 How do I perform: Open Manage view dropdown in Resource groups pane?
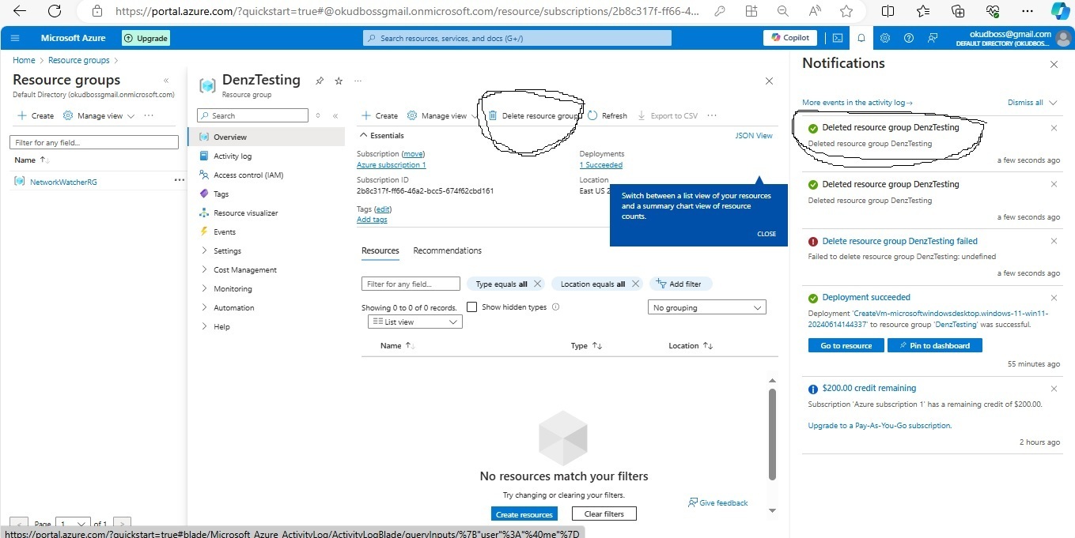tap(99, 115)
